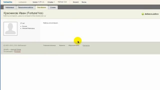The image size is (160, 90).
Task: Click the green add-work plus icon
Action: click(143, 14)
